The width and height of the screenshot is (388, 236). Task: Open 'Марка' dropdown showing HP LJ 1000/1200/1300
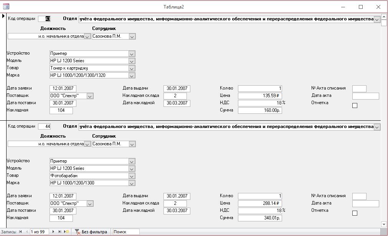pos(132,183)
